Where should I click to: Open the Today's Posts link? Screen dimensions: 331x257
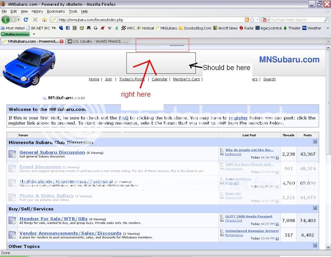click(x=132, y=79)
